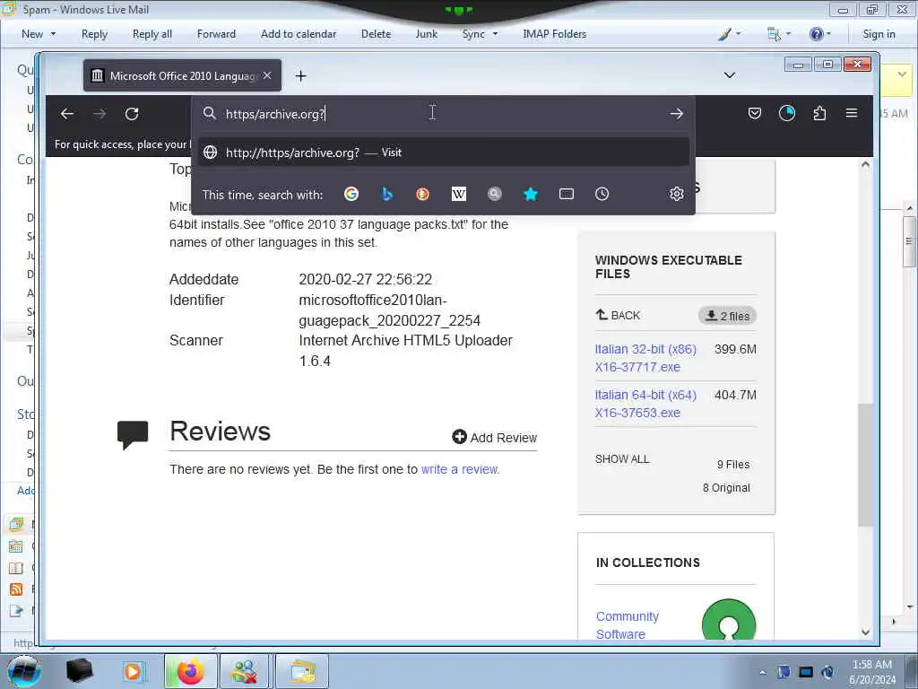Open the Community Software collection link
The height and width of the screenshot is (689, 918).
627,625
